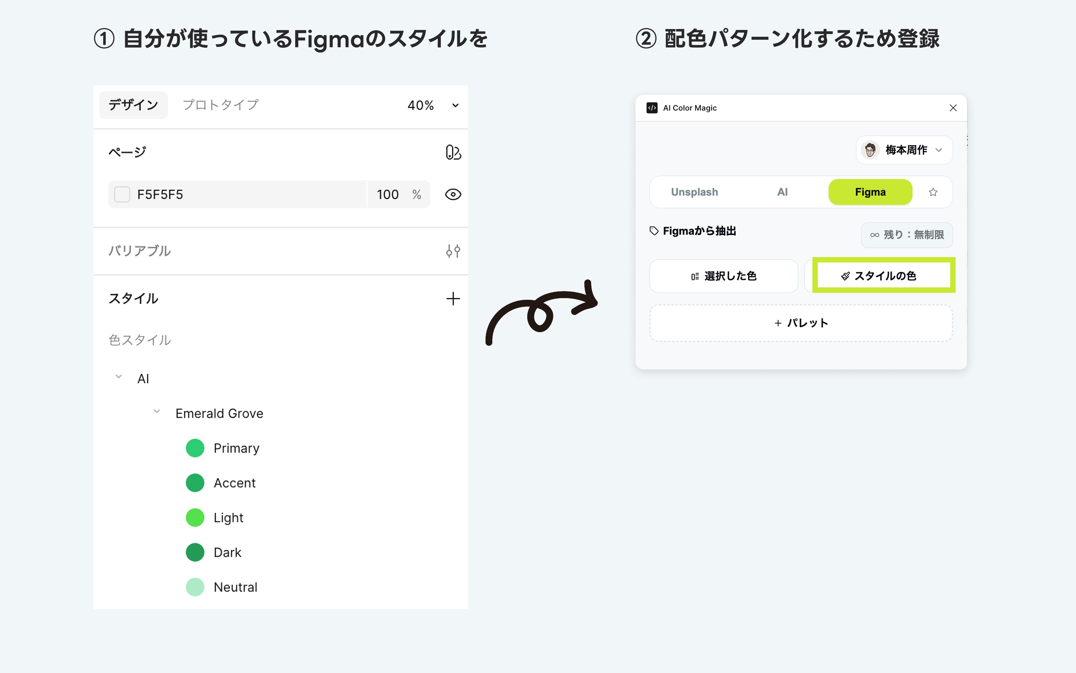Open the 40% zoom dropdown
The width and height of the screenshot is (1076, 673).
pyautogui.click(x=432, y=105)
